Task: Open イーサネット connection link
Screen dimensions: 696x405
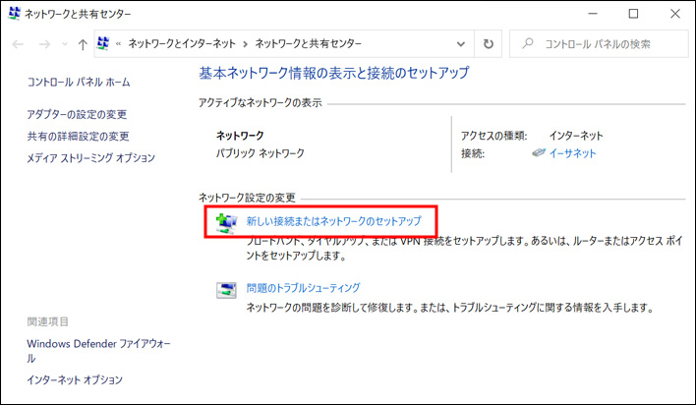Action: [572, 153]
